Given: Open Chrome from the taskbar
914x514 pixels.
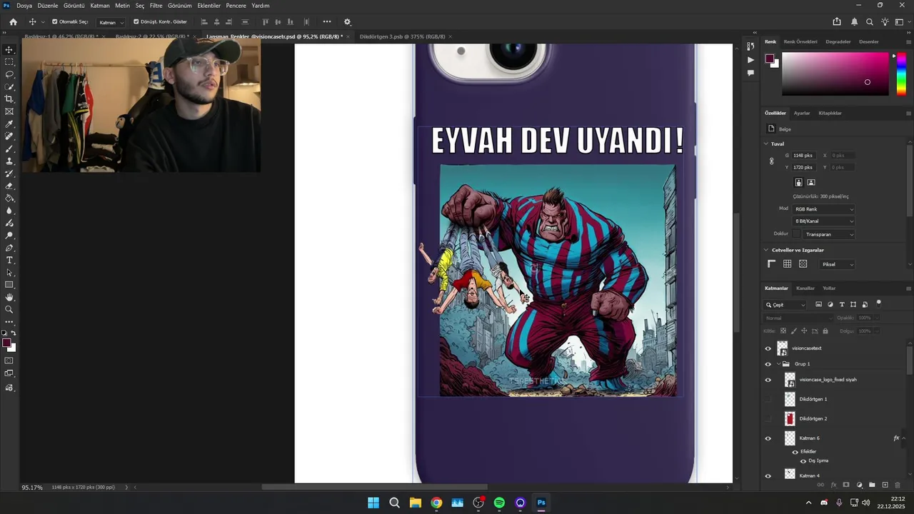Looking at the screenshot, I should tap(436, 503).
